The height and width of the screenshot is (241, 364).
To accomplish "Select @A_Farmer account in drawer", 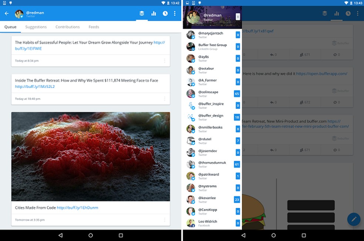I will click(212, 82).
